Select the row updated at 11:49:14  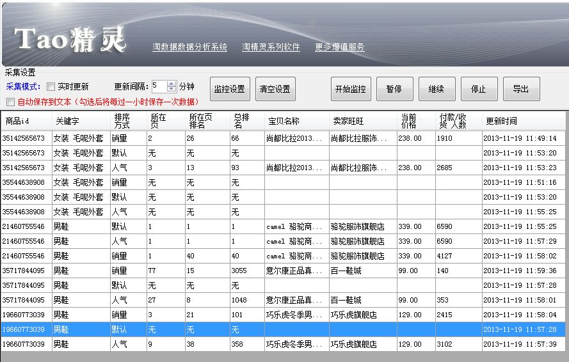256,138
